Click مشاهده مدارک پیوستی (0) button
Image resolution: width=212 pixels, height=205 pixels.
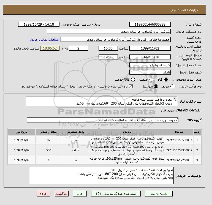(116, 194)
